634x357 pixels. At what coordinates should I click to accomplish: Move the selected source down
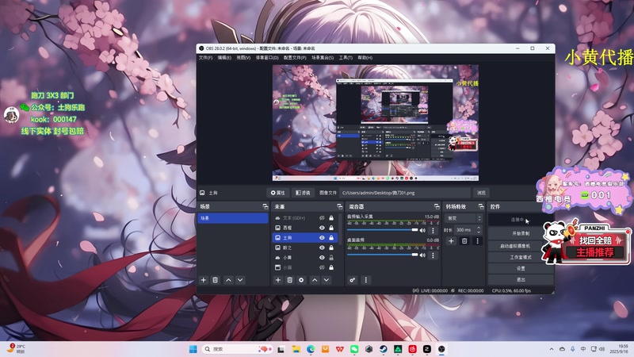pos(327,280)
